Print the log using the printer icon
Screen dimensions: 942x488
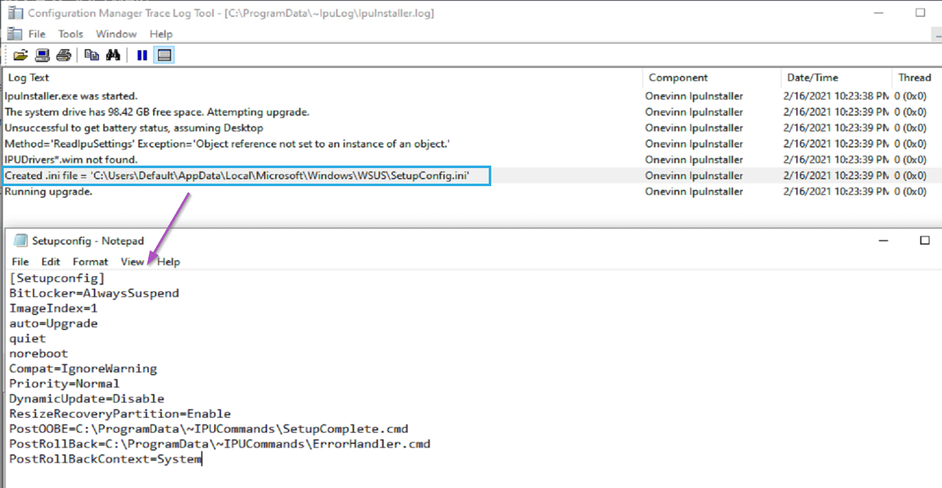click(x=63, y=55)
